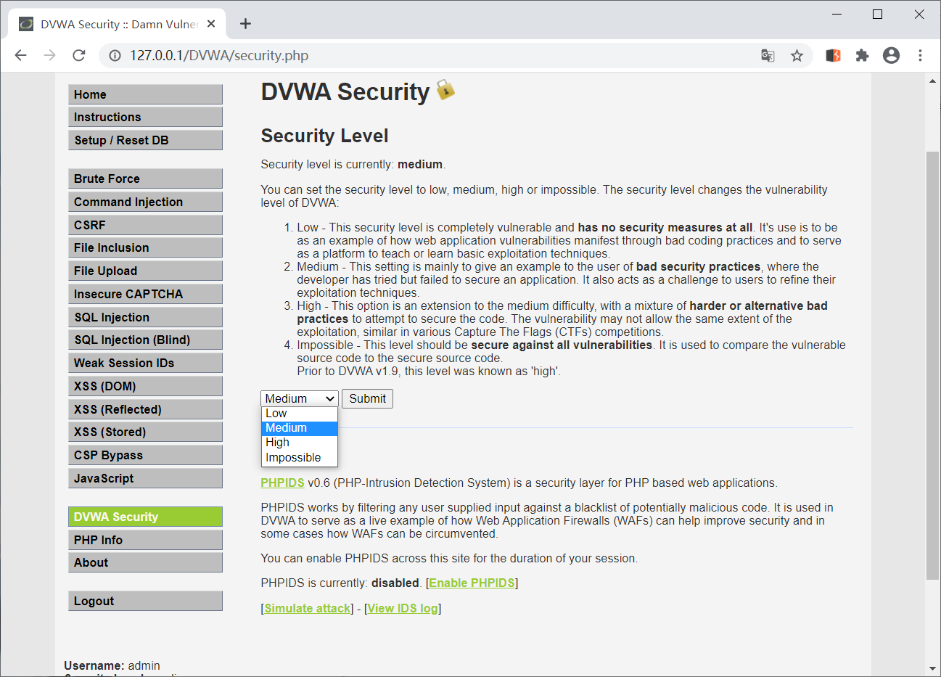Open the CSP Bypass module

[x=145, y=455]
